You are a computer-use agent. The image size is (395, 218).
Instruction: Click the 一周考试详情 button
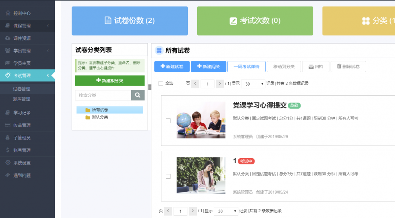pyautogui.click(x=246, y=66)
